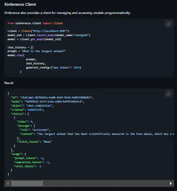Click the 'Result:' label
The height and width of the screenshot is (191, 177).
[9, 83]
